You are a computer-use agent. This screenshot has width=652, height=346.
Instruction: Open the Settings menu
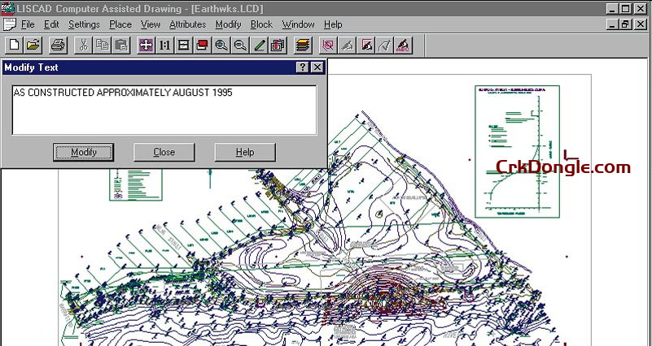(84, 24)
